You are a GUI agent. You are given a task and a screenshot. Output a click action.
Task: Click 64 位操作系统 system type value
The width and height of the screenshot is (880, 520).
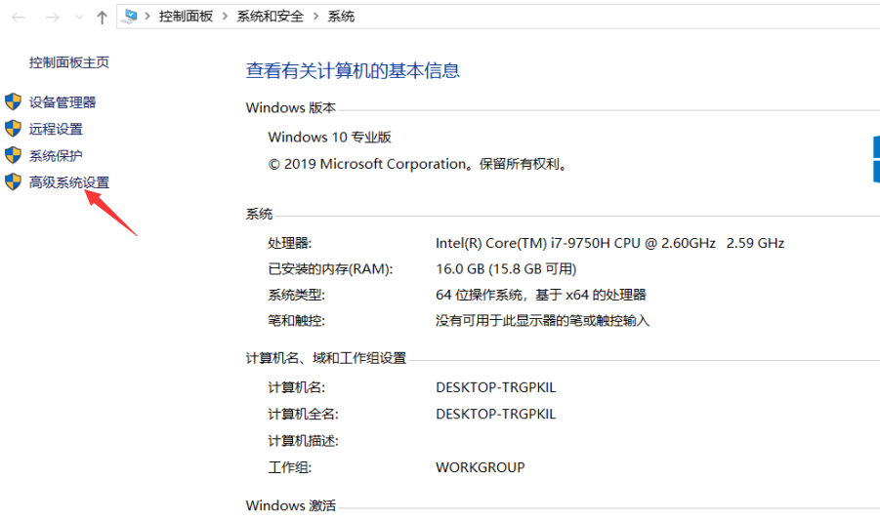pos(541,295)
